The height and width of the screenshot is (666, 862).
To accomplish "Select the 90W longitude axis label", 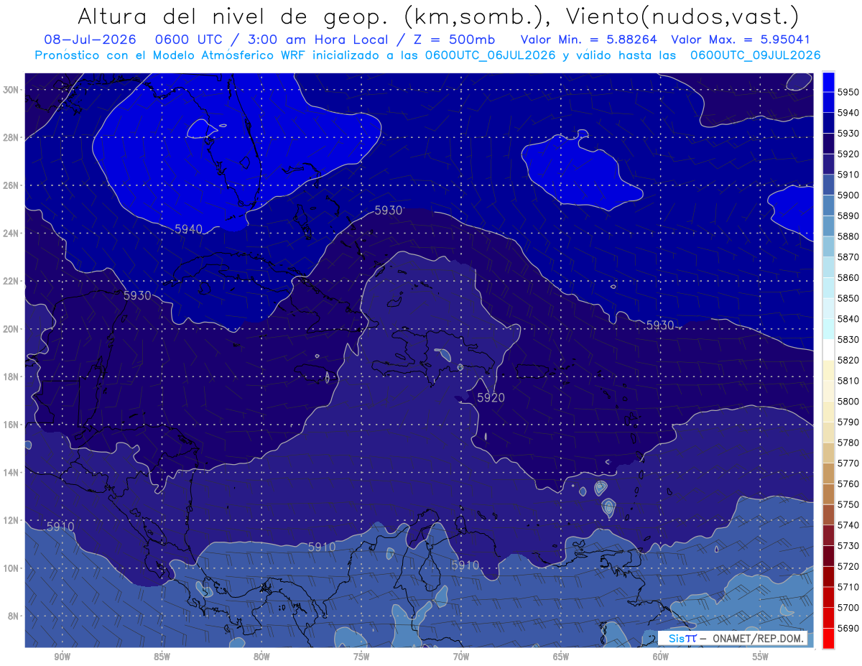I will coord(62,656).
